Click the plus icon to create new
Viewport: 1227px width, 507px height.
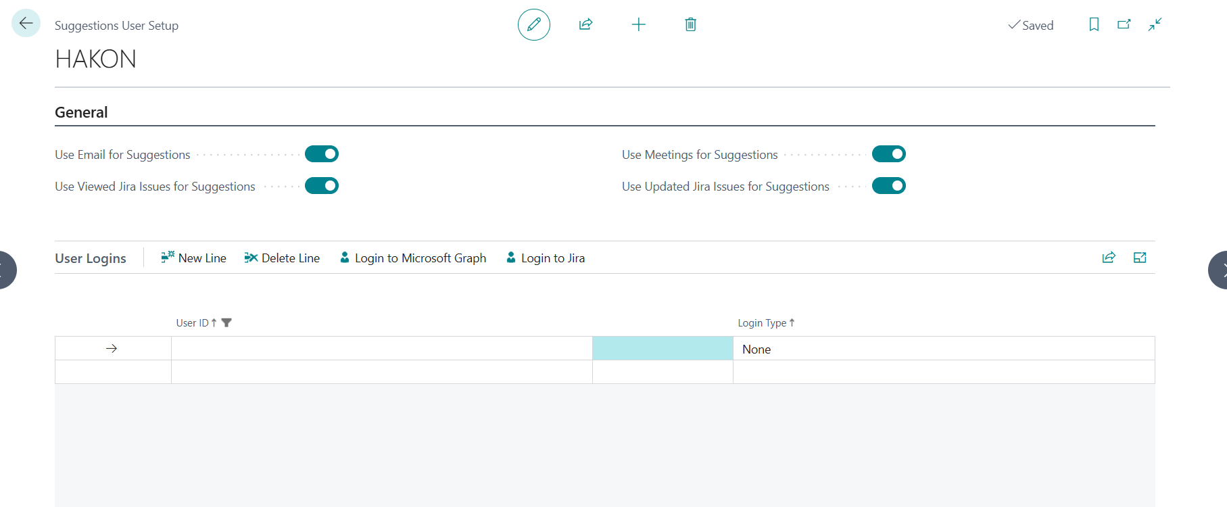pos(638,25)
